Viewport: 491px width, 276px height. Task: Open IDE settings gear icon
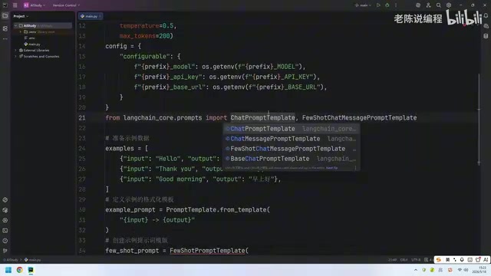click(449, 5)
